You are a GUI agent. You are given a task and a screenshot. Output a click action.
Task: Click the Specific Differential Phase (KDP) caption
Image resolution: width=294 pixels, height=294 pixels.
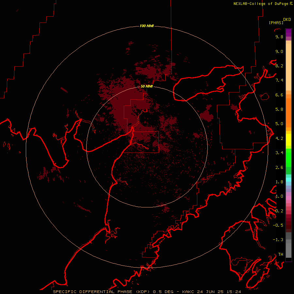click(101, 292)
